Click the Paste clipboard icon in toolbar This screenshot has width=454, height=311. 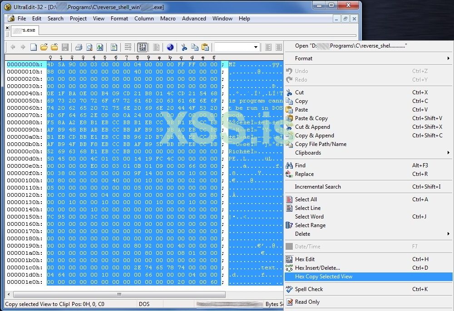point(205,47)
